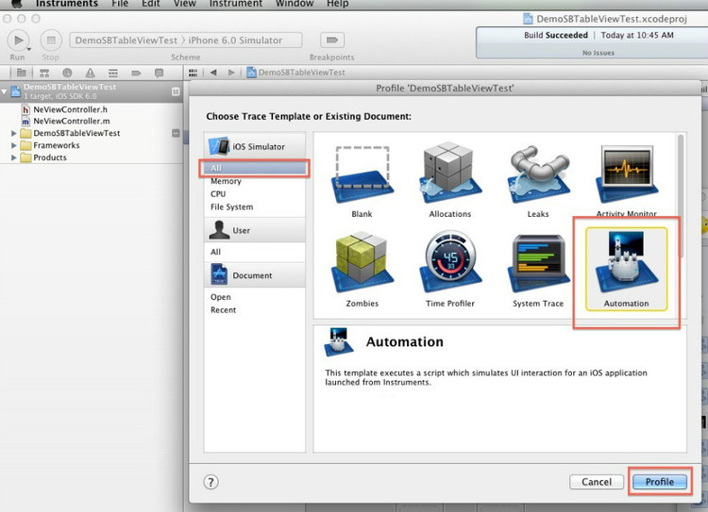Click the Run button in toolbar
This screenshot has height=512, width=708.
(18, 41)
